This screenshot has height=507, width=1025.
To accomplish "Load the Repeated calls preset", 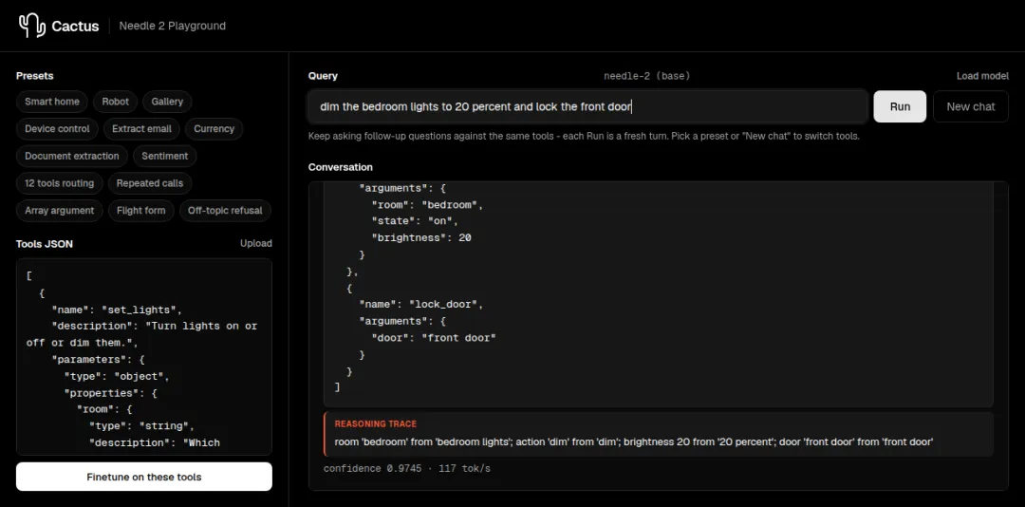I will tap(150, 183).
